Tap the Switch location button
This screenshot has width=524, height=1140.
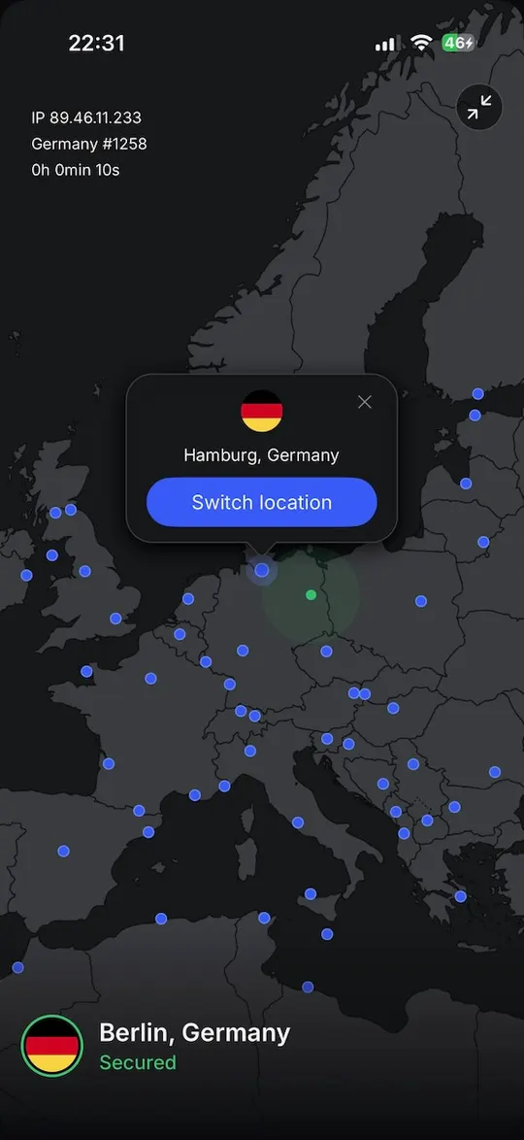pos(262,502)
